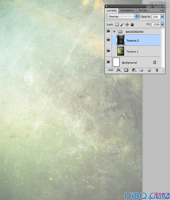Open the Layers panel options menu
Viewport: 170px width, 200px height.
(162, 10)
